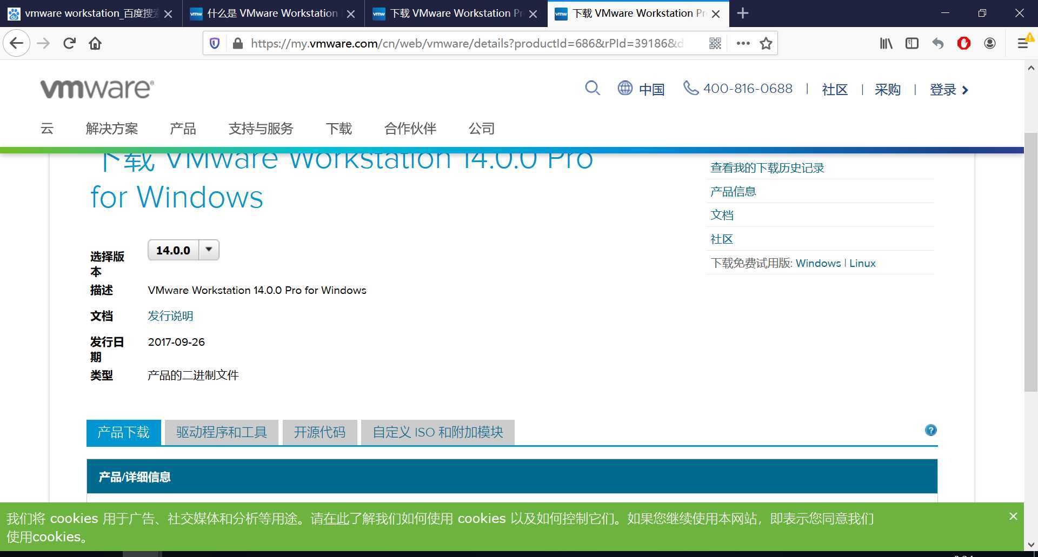
Task: Click the Windows free trial link
Action: coord(818,263)
